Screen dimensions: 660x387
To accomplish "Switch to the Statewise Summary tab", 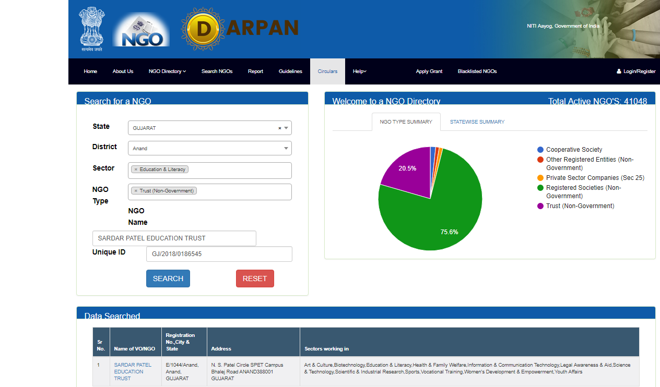I will (477, 122).
